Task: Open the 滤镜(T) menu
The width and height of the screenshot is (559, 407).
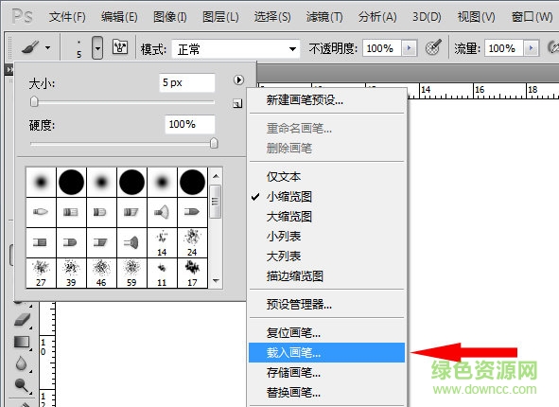Action: tap(324, 17)
